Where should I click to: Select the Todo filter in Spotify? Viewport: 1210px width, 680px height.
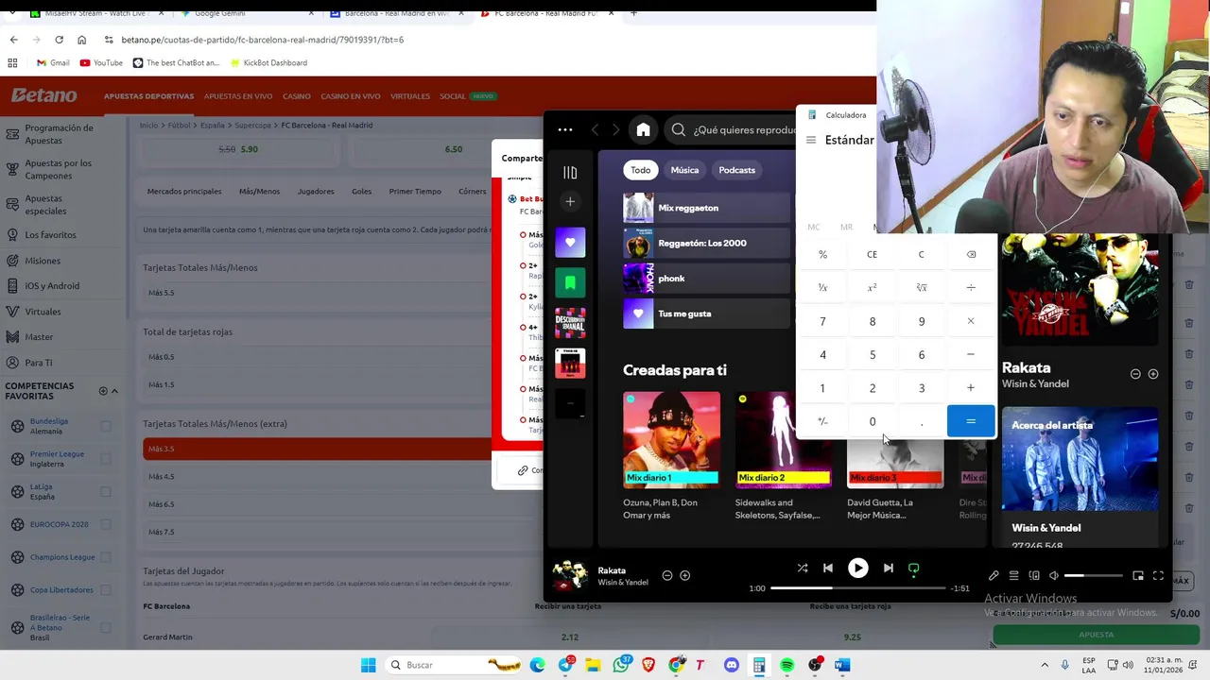641,170
